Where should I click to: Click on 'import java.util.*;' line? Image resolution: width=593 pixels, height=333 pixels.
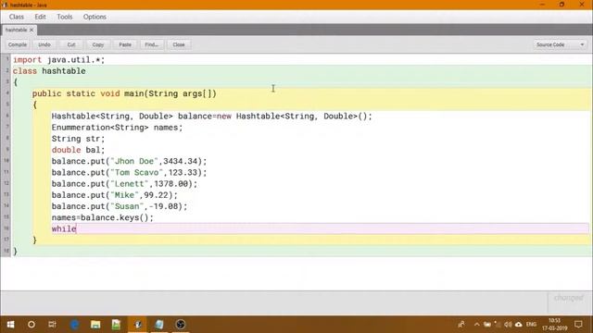point(58,59)
